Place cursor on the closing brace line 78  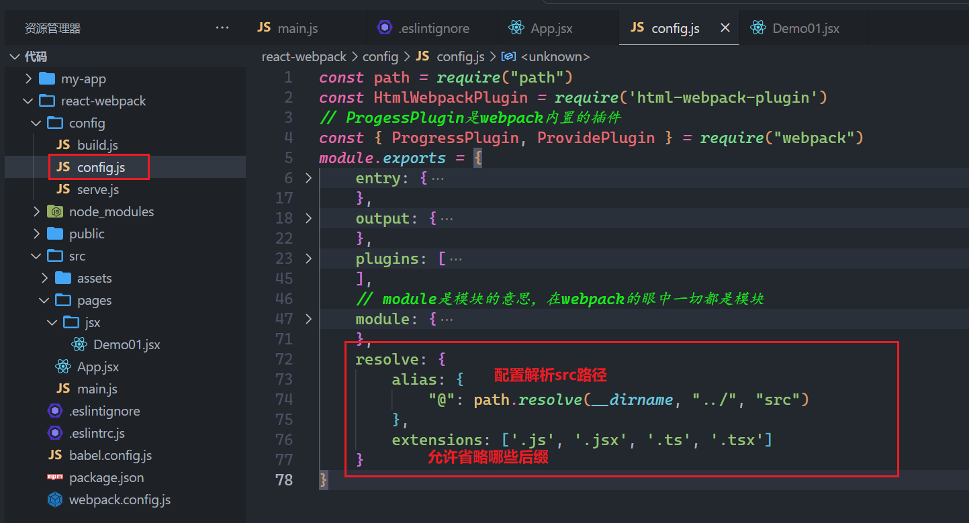[x=324, y=480]
